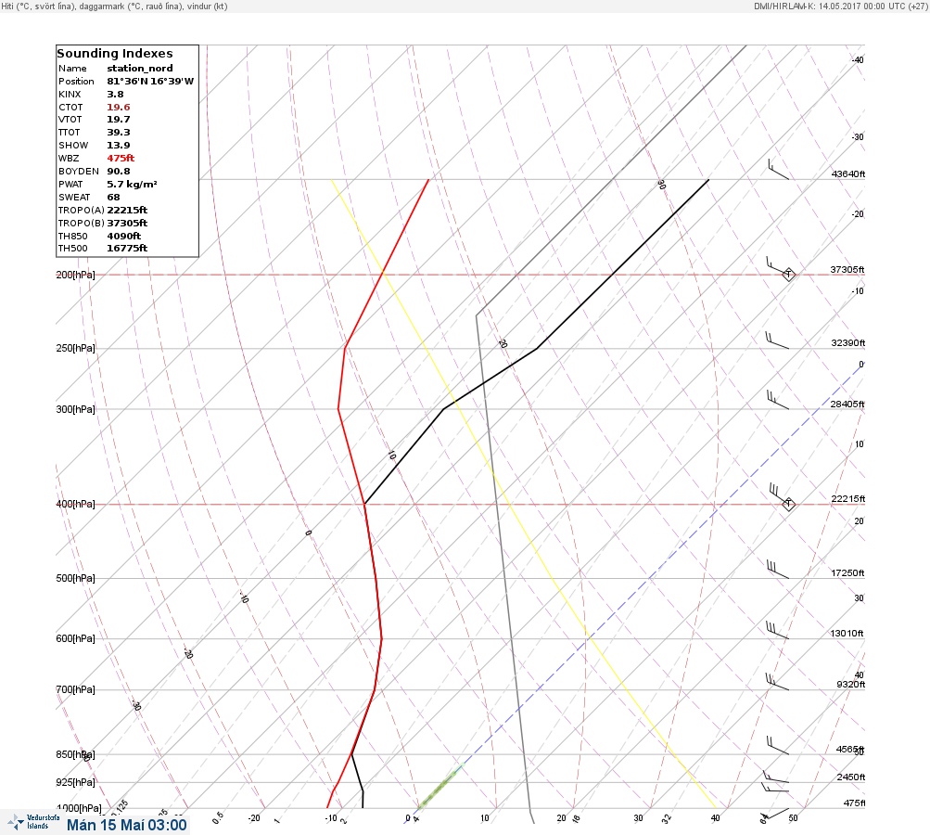930x835 pixels.
Task: Click the 28405ft height label on right axis
Action: 847,405
